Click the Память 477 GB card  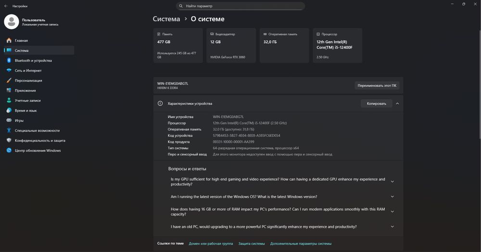point(178,45)
